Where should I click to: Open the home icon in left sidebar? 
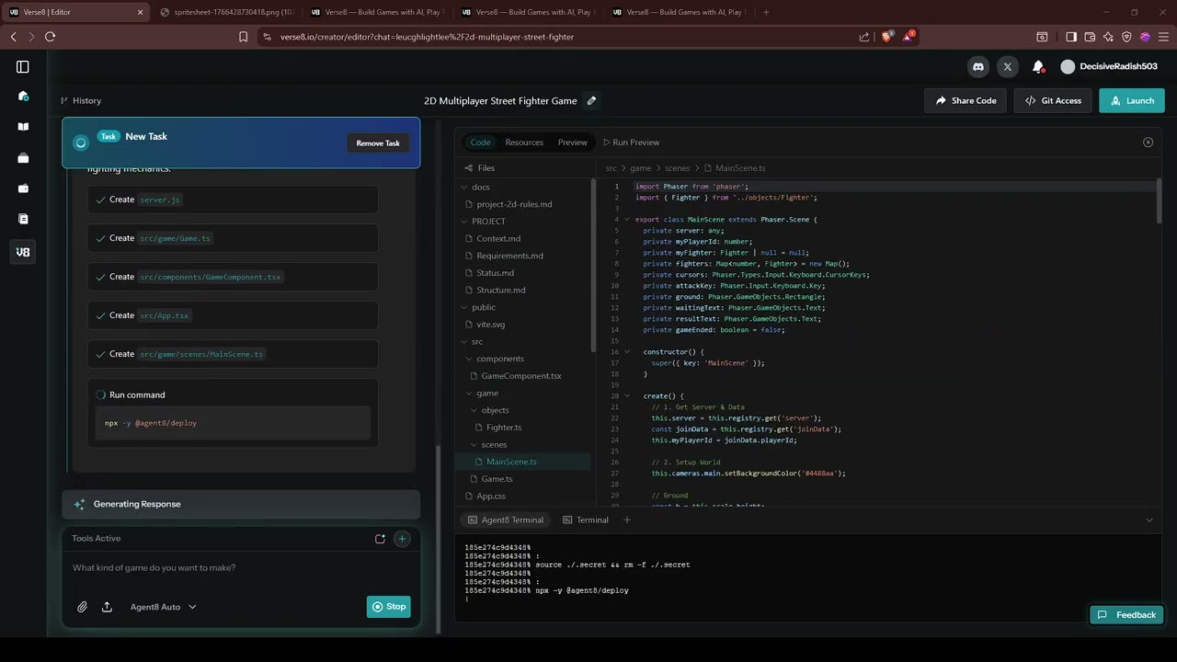coord(23,96)
